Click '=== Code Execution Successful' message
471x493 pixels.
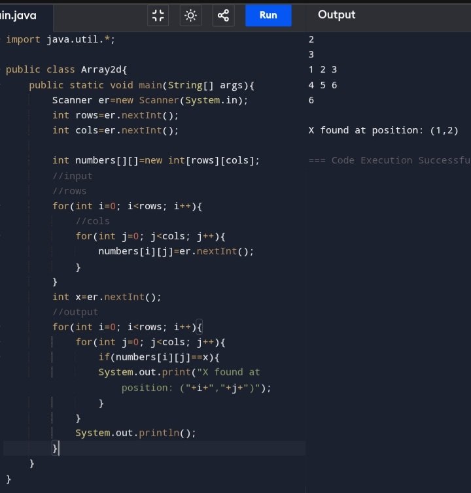(389, 160)
